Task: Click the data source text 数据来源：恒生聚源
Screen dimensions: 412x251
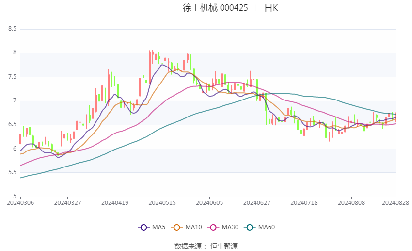Action: (x=206, y=246)
